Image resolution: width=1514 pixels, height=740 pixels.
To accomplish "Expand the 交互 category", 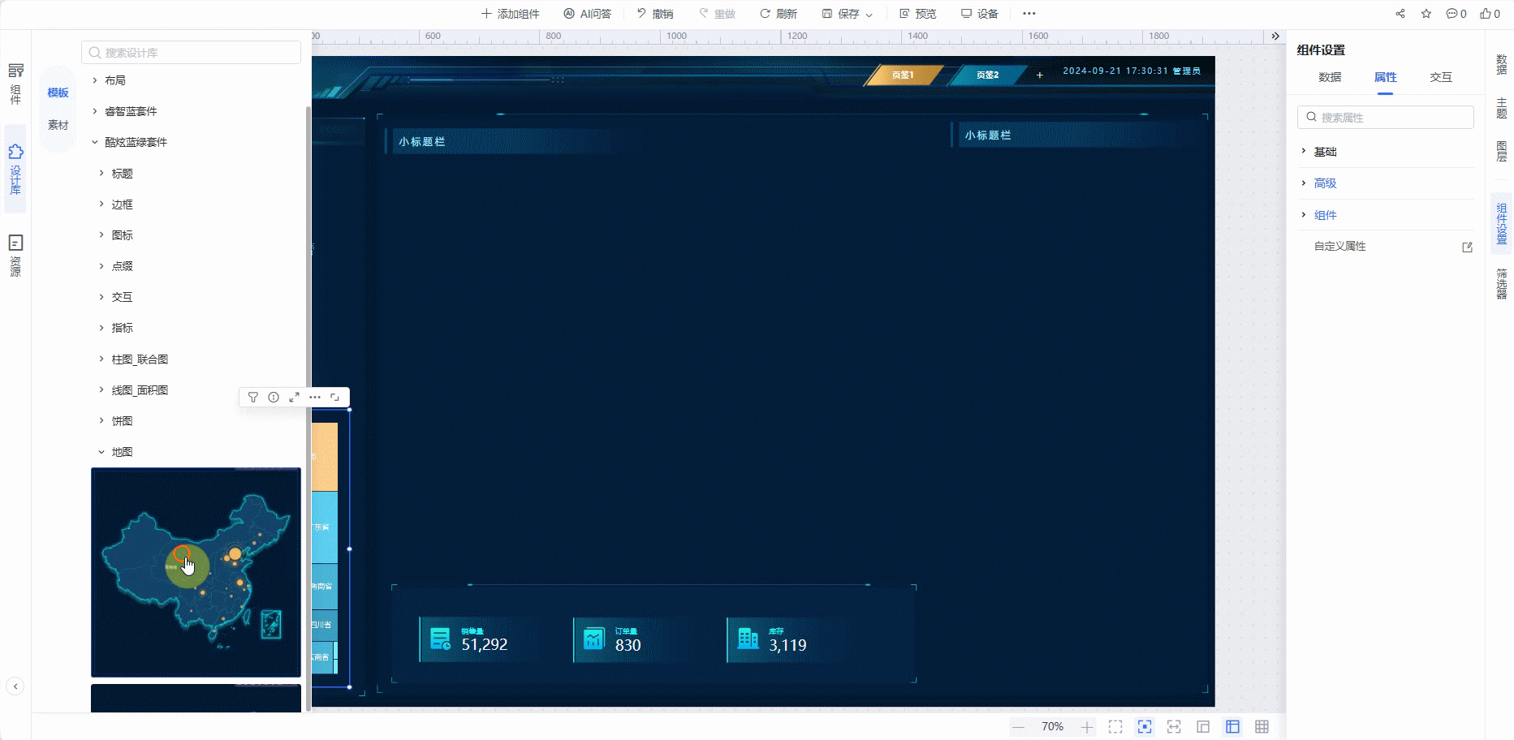I will coord(101,297).
